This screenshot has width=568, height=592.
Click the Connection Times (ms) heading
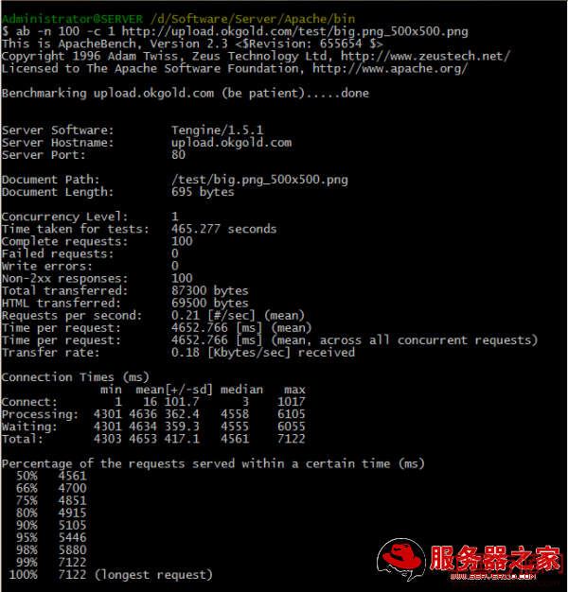[75, 377]
